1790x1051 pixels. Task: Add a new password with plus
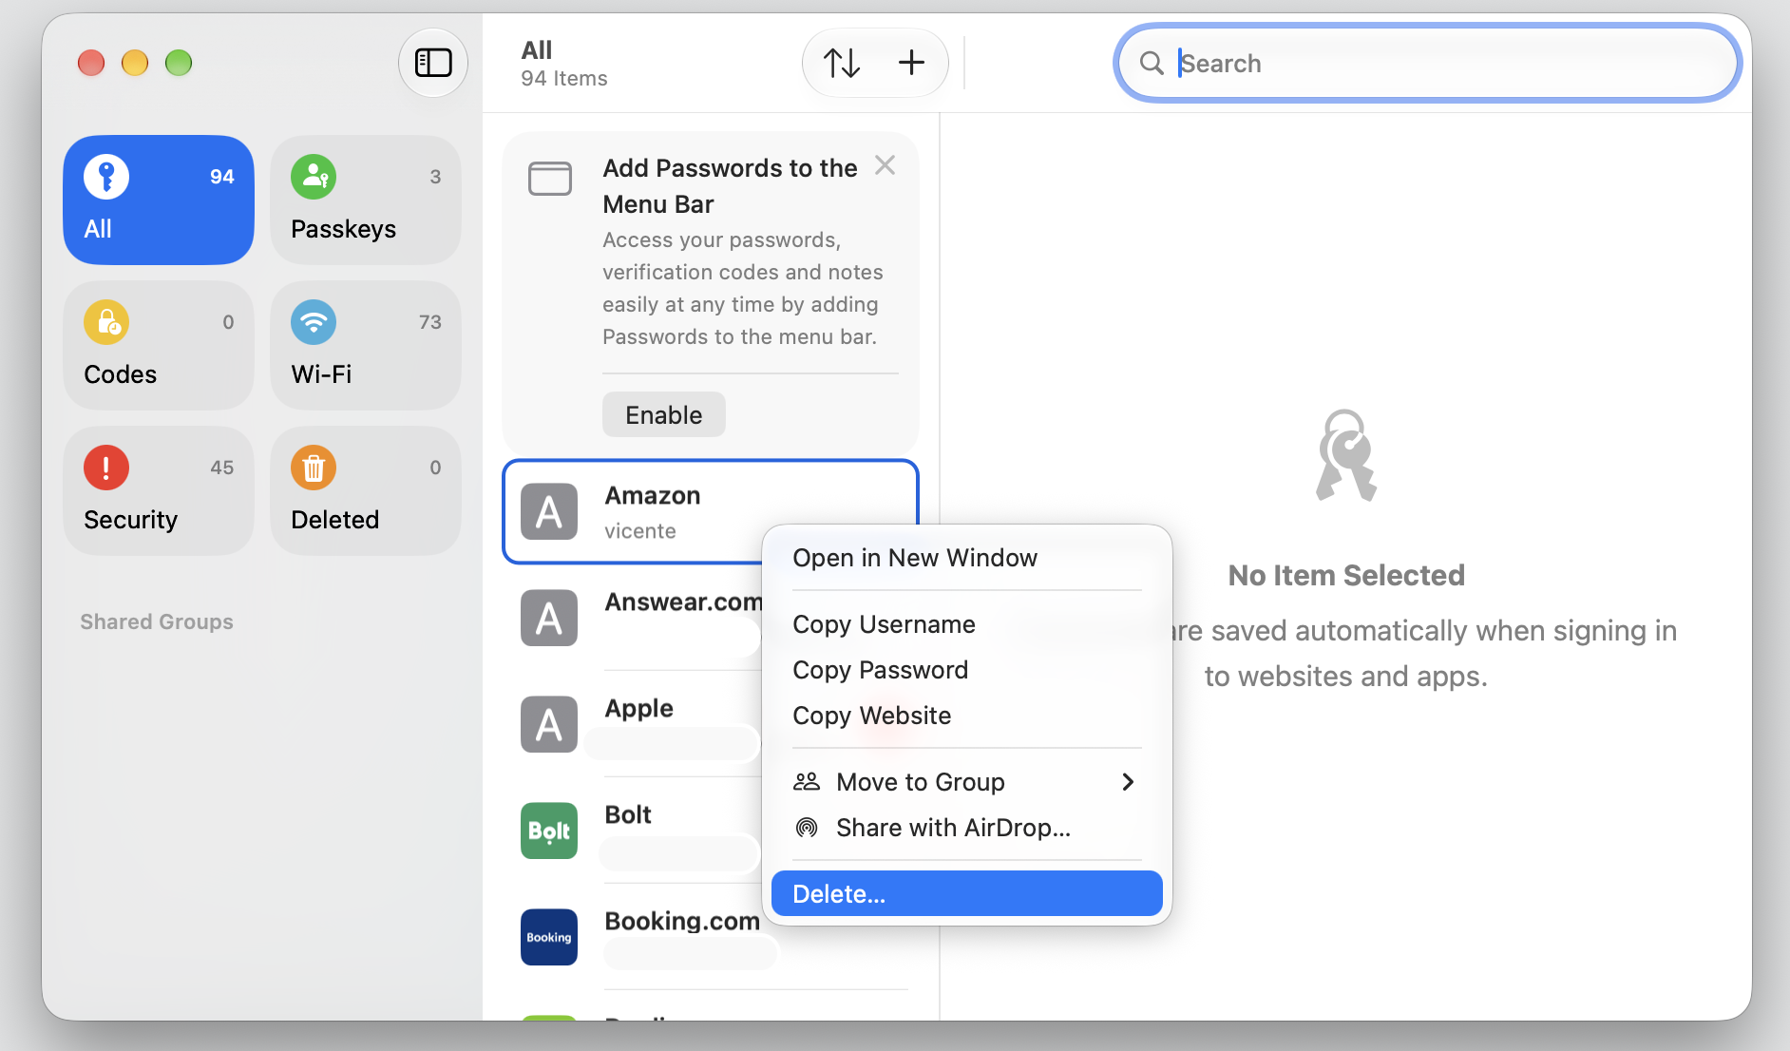[x=911, y=63]
